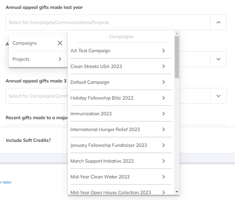Open International Hunger Relief 2023 chevron
The width and height of the screenshot is (235, 200).
163,129
